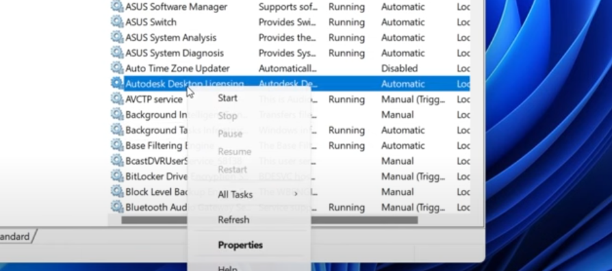Select the AVCTP service name

point(154,99)
